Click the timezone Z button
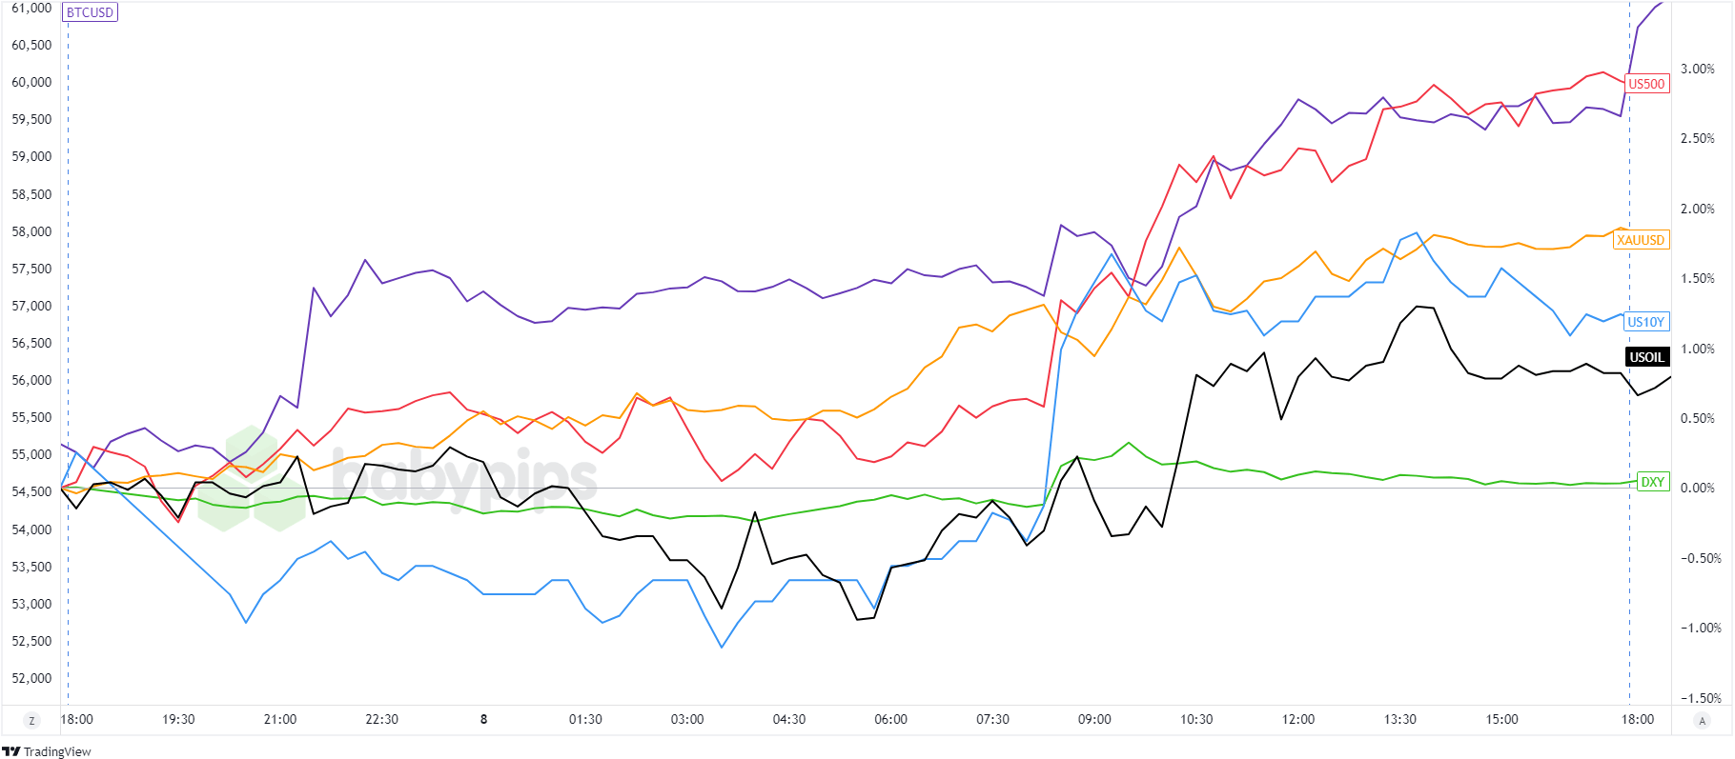The image size is (1735, 759). coord(32,721)
